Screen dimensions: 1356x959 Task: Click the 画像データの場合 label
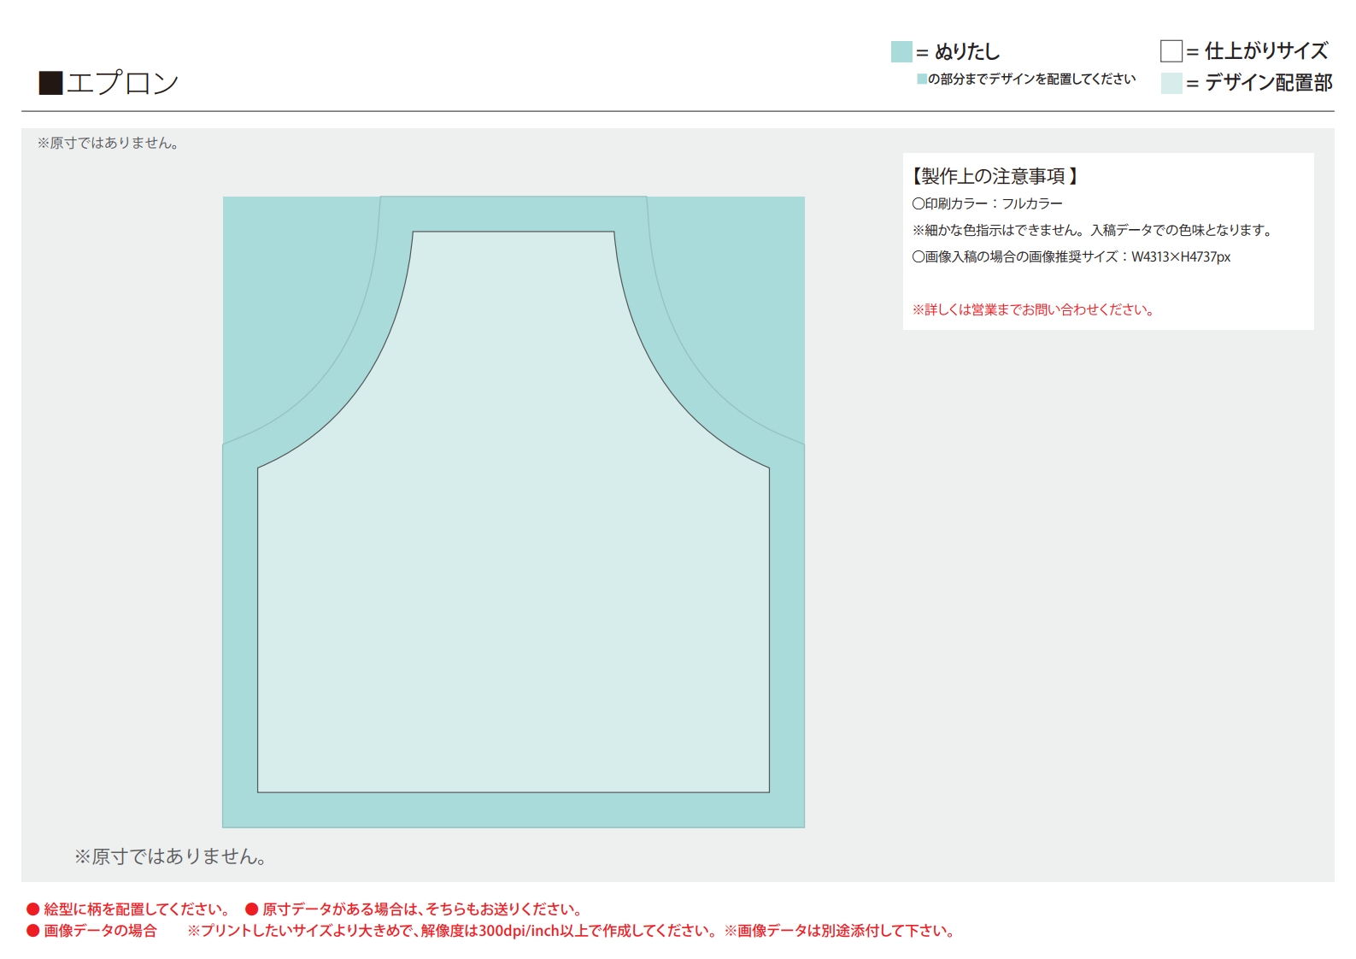pyautogui.click(x=92, y=931)
